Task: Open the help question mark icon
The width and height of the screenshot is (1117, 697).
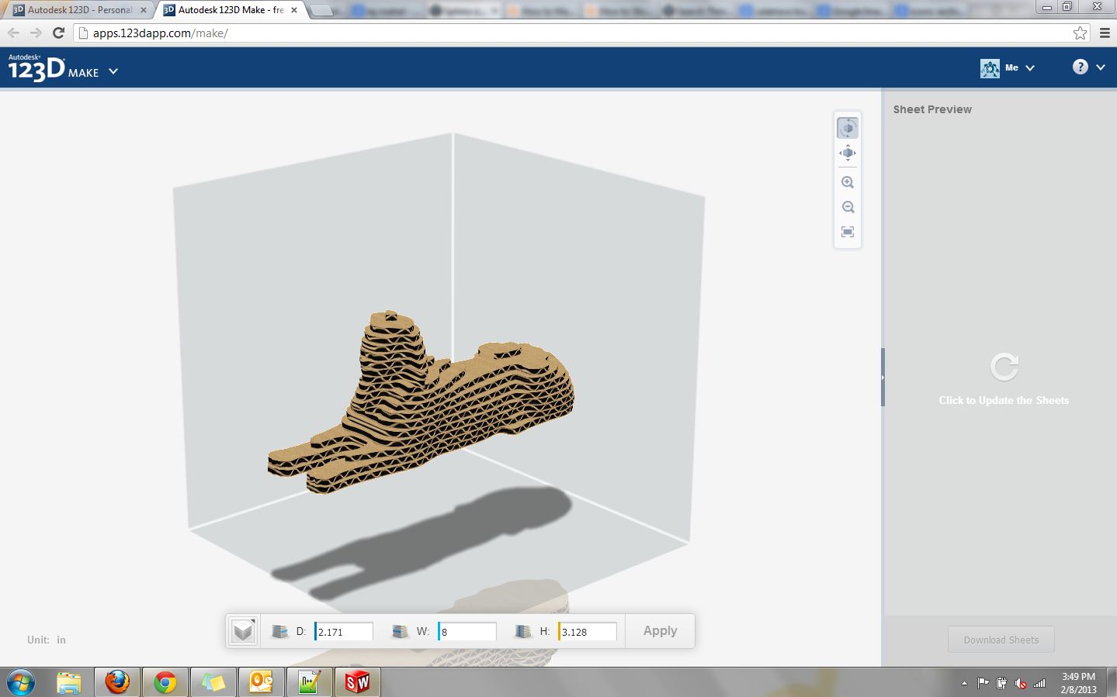Action: pyautogui.click(x=1081, y=67)
